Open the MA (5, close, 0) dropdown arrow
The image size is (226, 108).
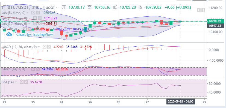point(28,13)
